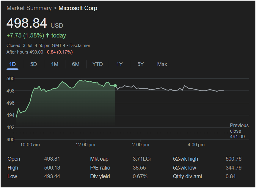The height and width of the screenshot is (188, 256).
Task: Click the 498 price axis label
Action: click(x=10, y=91)
